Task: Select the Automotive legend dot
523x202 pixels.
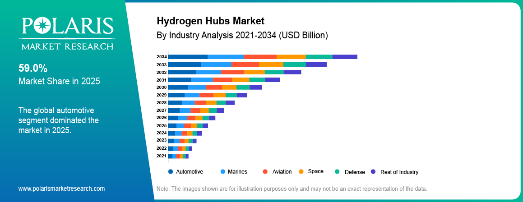Action: (171, 172)
